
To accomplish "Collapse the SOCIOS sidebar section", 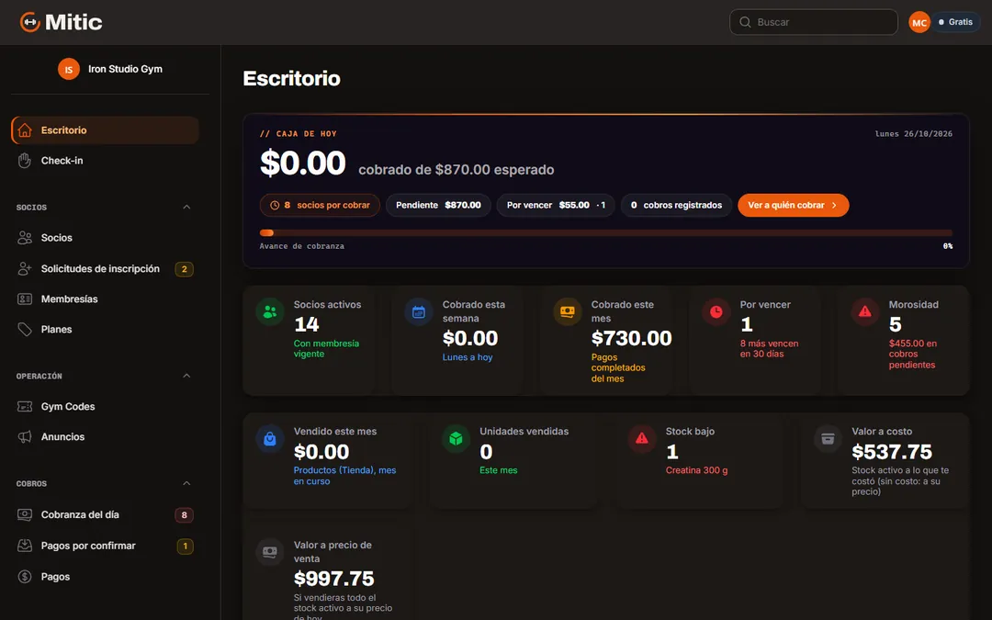I will pyautogui.click(x=186, y=207).
